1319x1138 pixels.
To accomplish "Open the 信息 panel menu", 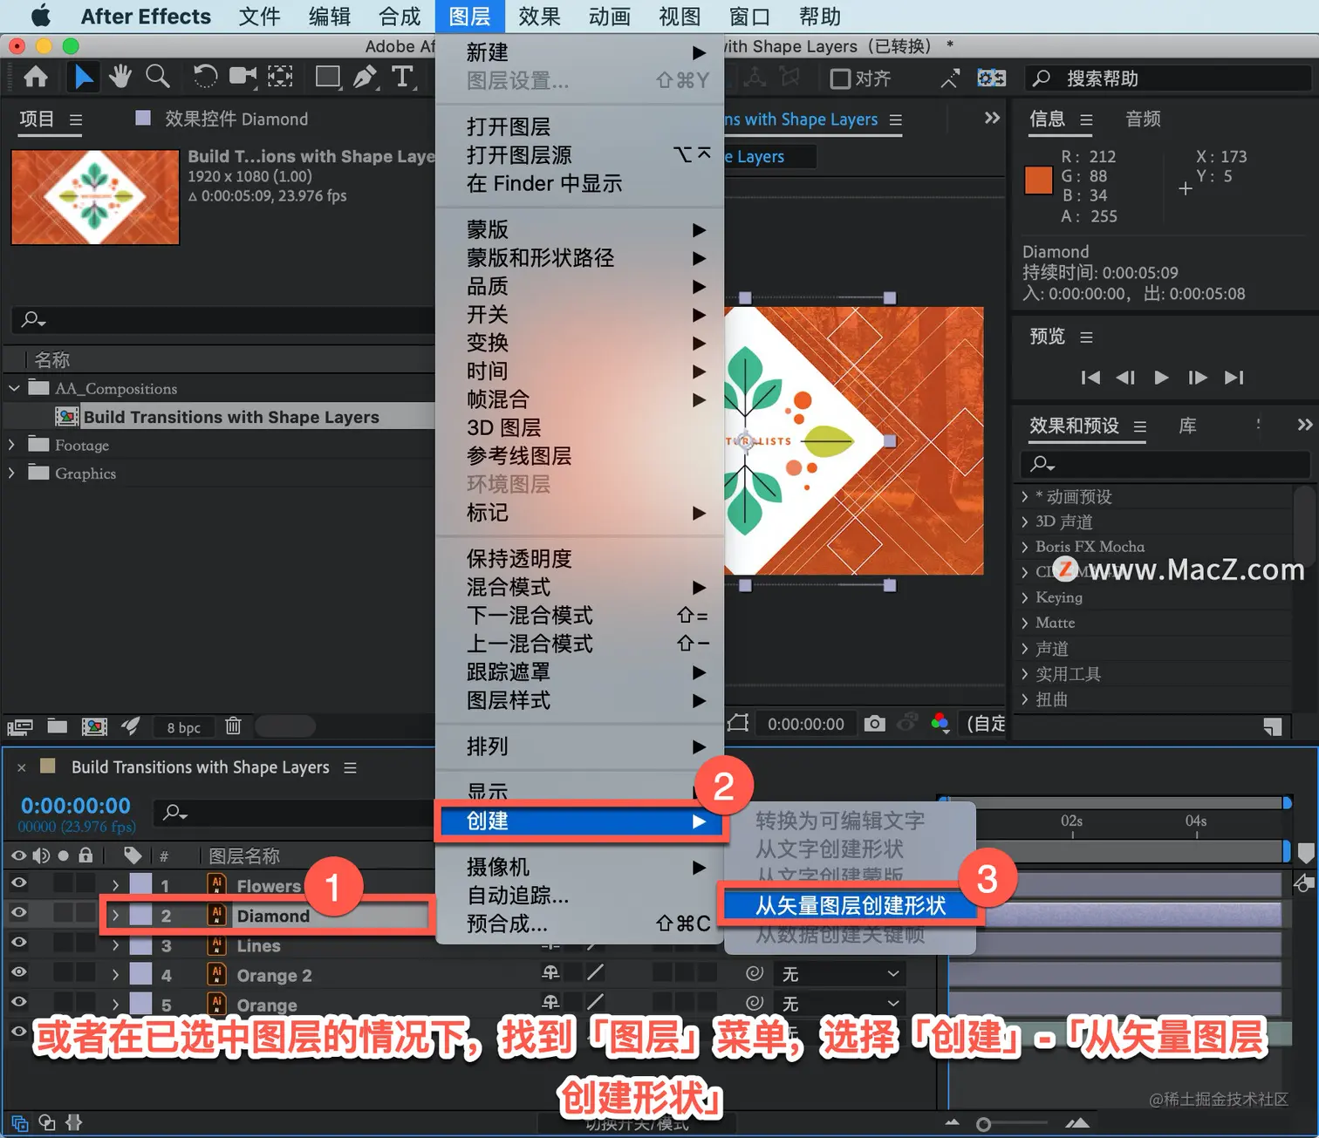I will coord(1086,119).
